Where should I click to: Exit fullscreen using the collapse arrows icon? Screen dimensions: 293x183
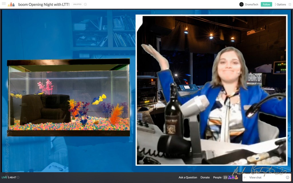tap(290, 4)
